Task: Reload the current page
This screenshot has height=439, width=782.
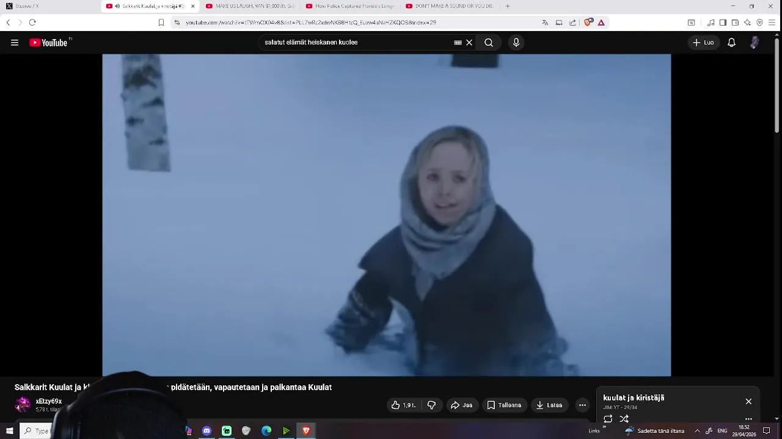Action: click(32, 23)
